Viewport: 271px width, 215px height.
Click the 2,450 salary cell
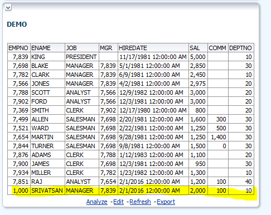point(198,75)
